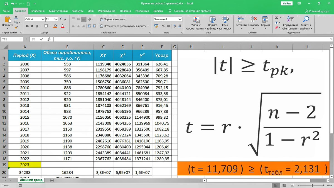Toggle Переносити текст wrap text
This screenshot has height=188, width=334.
click(x=112, y=19)
